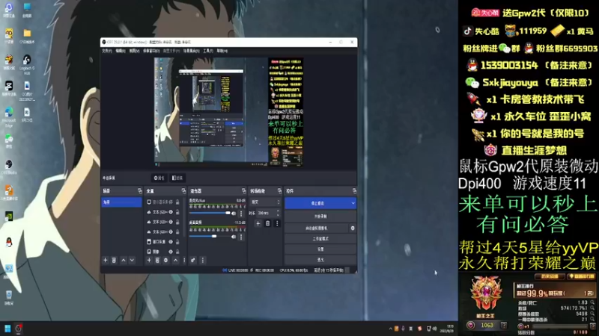The image size is (599, 336).
Task: Remove selected source with trash icon
Action: pyautogui.click(x=157, y=260)
